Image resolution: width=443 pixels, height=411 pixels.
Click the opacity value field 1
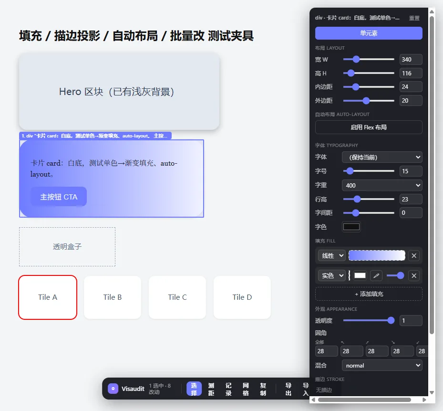[x=411, y=320]
